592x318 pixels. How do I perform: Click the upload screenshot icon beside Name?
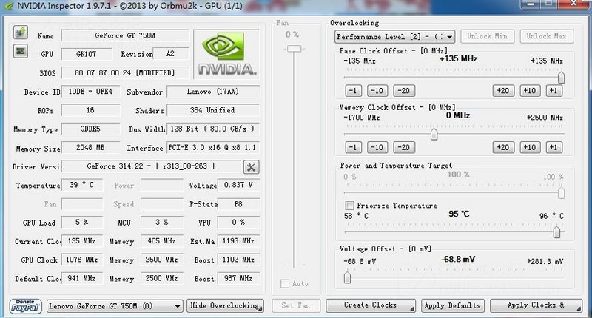[x=21, y=33]
